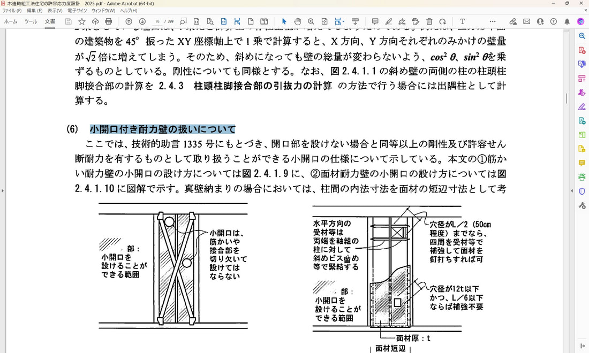Open the ウィンドウ(W) menu
Image resolution: width=589 pixels, height=353 pixels.
click(x=103, y=11)
